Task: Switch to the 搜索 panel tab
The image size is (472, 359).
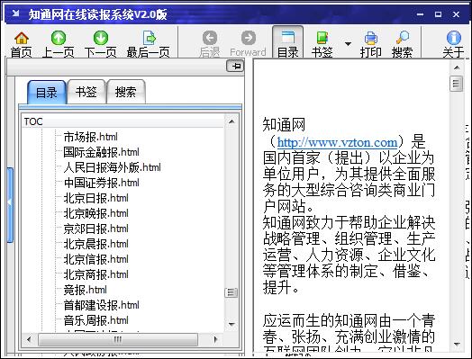Action: click(x=126, y=92)
